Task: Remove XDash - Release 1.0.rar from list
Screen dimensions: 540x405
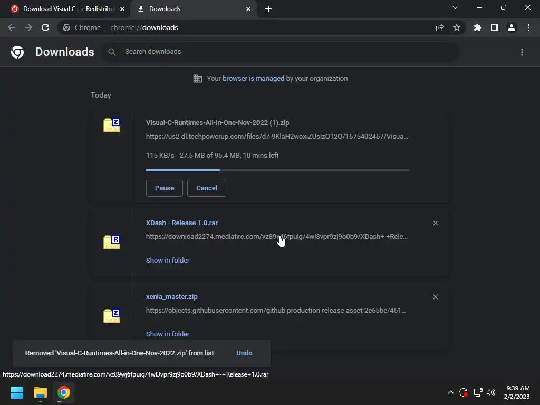Action: 435,223
